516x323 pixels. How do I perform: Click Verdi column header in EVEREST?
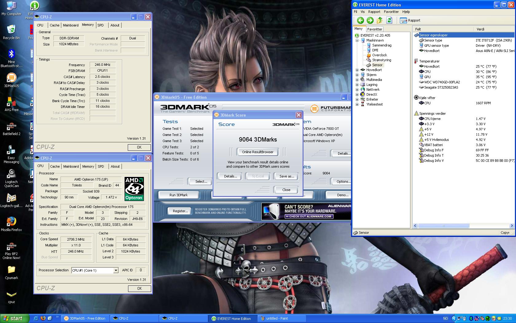(x=494, y=29)
